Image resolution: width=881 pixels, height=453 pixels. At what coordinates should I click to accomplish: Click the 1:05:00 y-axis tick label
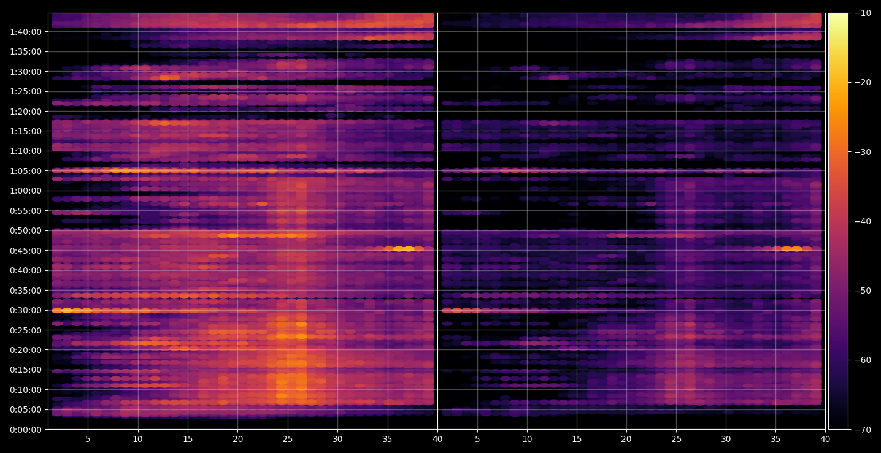[26, 171]
